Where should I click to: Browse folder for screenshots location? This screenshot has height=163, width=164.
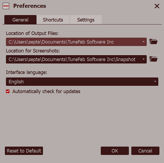153,59
